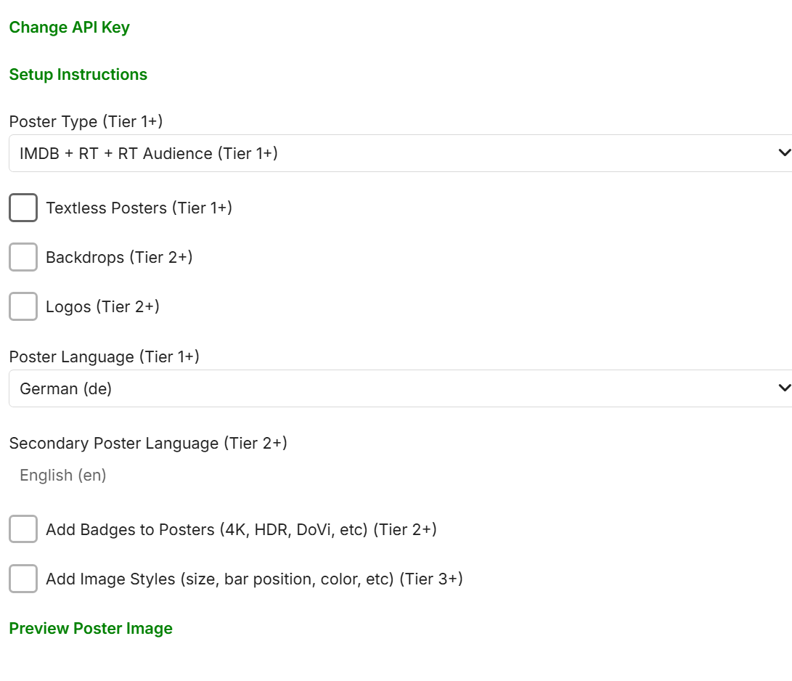Open the Setup Instructions link

click(x=78, y=75)
